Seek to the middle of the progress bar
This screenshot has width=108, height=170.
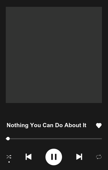[x=54, y=139]
